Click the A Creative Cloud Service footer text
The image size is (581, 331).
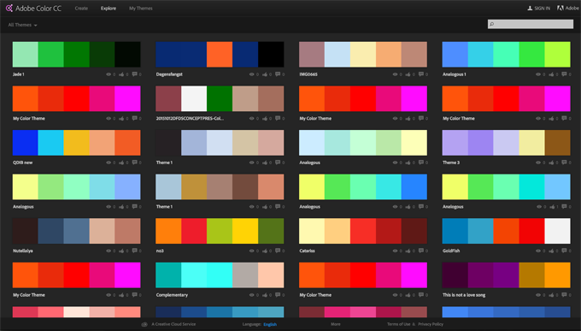[173, 324]
